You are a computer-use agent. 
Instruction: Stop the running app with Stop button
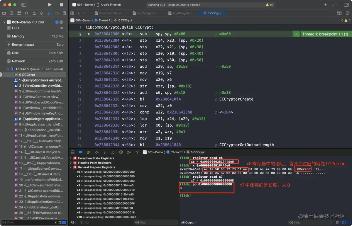point(61,5)
